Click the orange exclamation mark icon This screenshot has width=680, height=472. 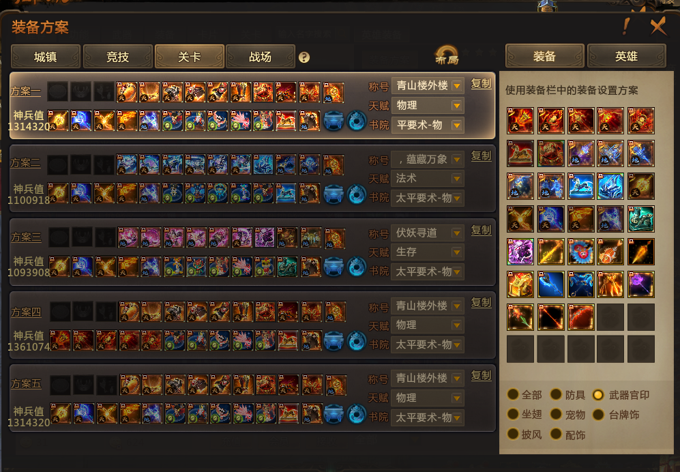click(626, 27)
